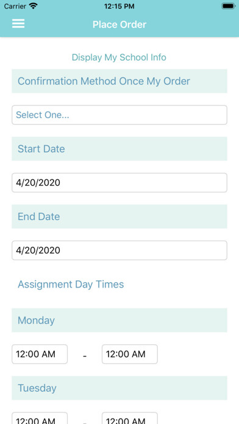The height and width of the screenshot is (424, 239).
Task: Tap the Place Order title
Action: pos(120,24)
